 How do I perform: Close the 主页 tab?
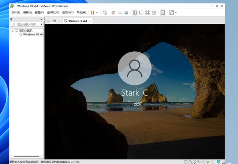[59, 21]
